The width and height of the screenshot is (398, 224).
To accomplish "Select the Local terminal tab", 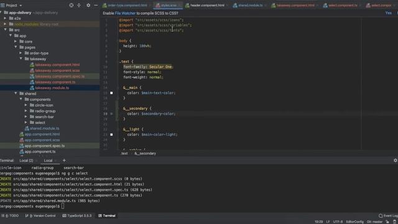I will (x=48, y=161).
